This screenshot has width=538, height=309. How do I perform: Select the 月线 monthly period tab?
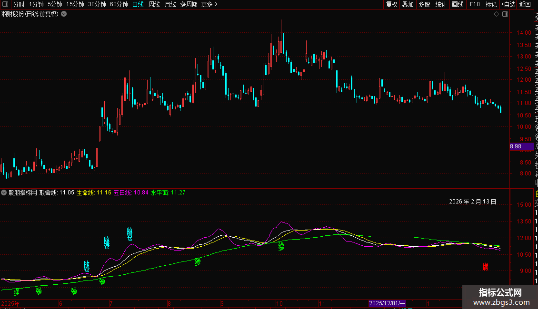[x=170, y=4]
